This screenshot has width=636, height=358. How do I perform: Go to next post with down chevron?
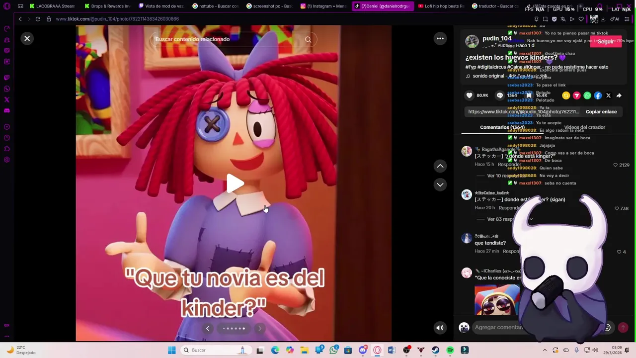coord(440,184)
